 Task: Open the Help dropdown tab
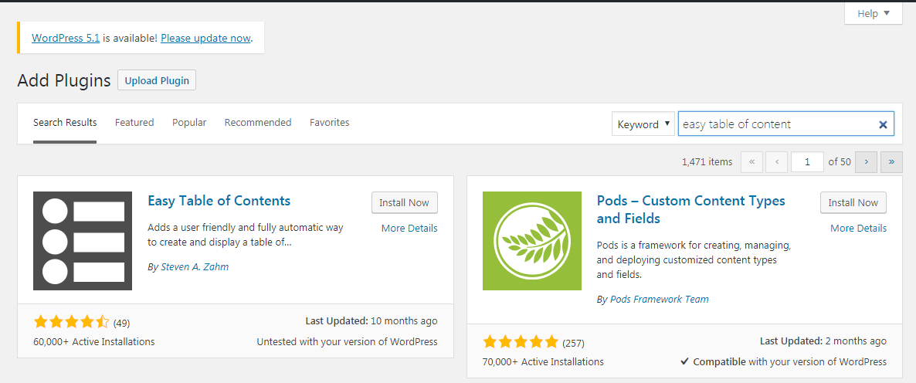(874, 13)
